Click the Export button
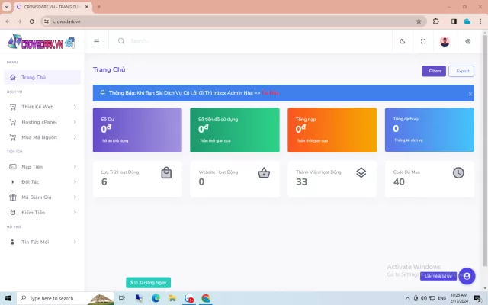 point(461,71)
